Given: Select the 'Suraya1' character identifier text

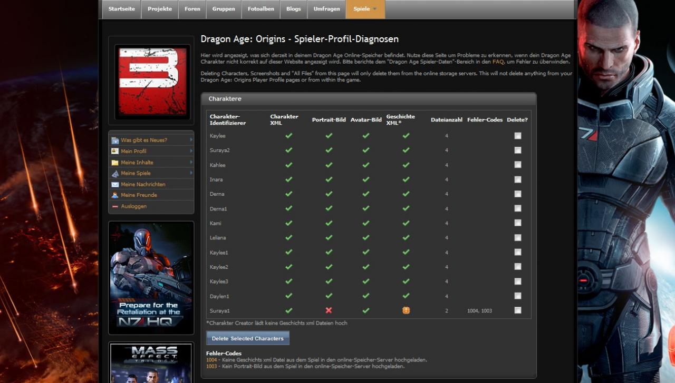Looking at the screenshot, I should [x=219, y=311].
